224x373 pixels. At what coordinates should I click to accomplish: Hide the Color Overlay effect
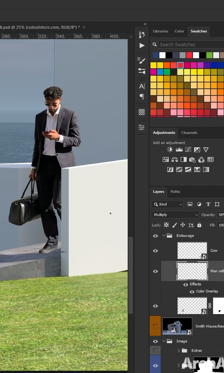coord(192,292)
